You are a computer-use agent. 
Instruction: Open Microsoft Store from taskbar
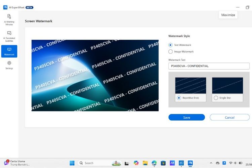pos(163,163)
